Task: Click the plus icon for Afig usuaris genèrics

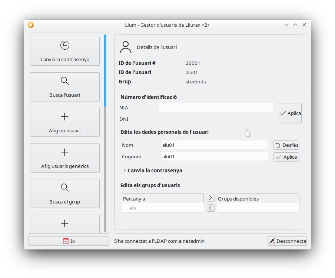Action: 65,152
